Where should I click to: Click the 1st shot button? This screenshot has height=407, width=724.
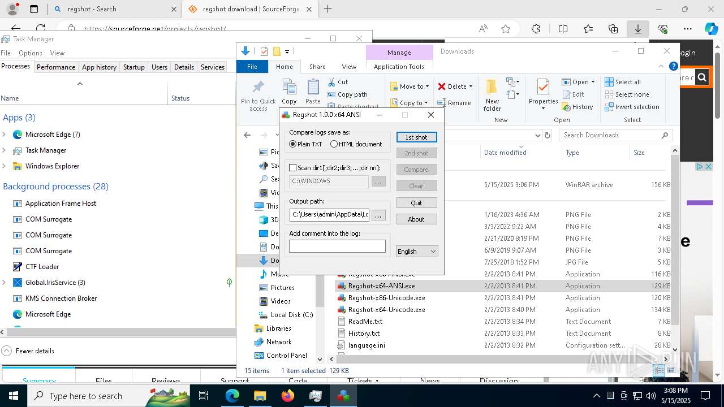[x=416, y=137]
